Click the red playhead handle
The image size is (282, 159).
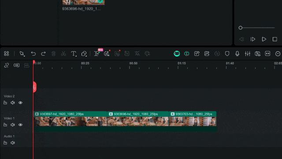pyautogui.click(x=34, y=87)
